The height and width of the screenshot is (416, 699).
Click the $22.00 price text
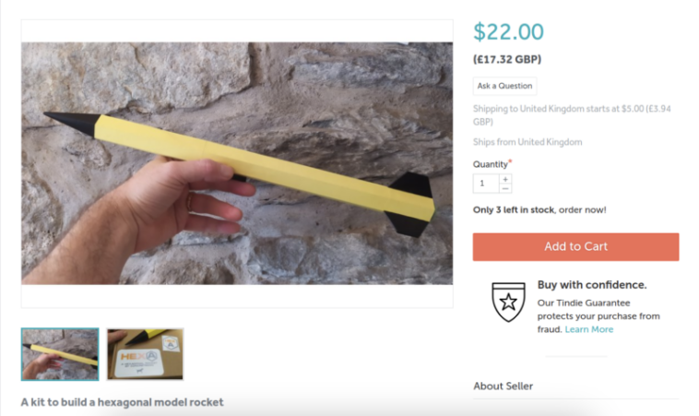(508, 31)
